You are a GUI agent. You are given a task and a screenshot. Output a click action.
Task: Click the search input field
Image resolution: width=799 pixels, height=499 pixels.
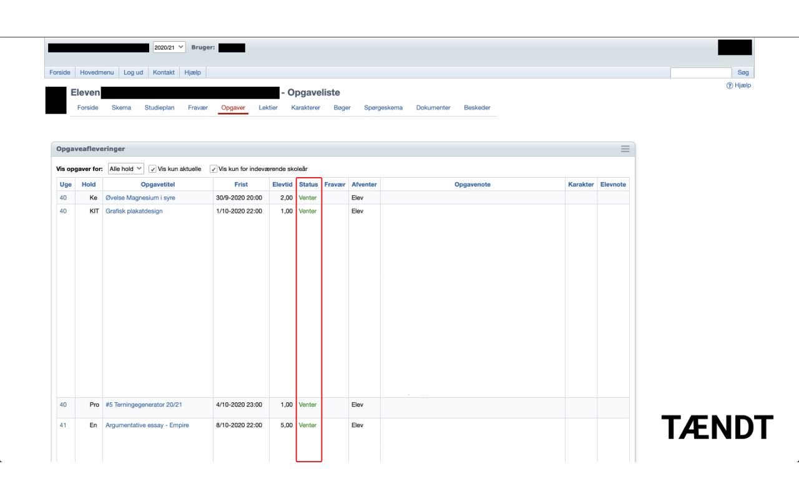(701, 72)
